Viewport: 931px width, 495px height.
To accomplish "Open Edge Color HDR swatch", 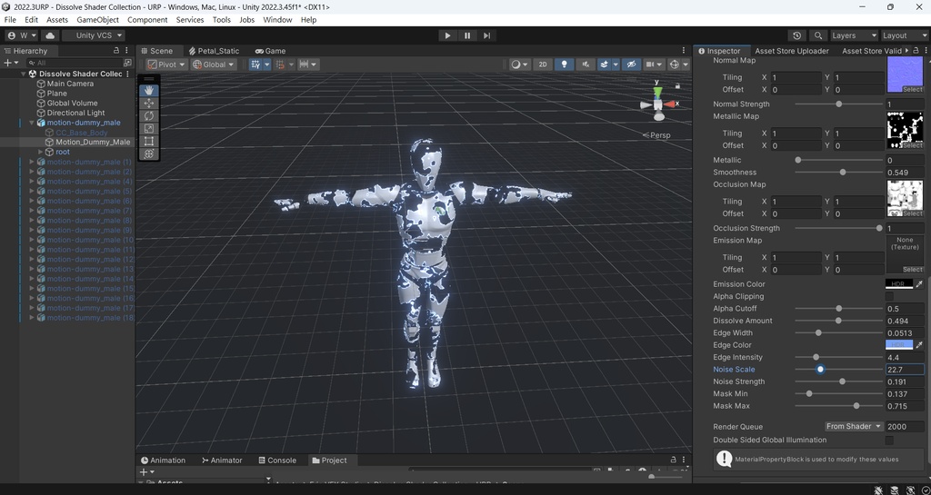I will (899, 345).
